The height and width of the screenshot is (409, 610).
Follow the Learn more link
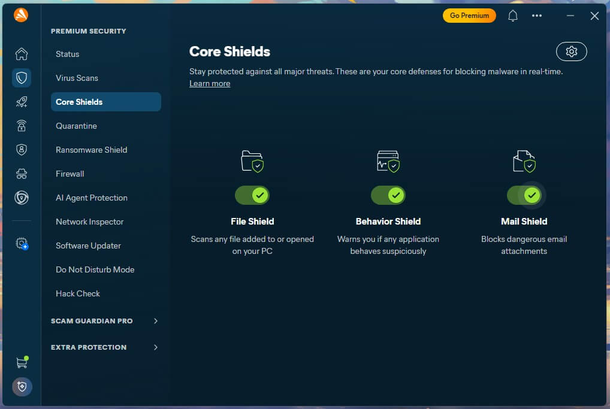pos(210,83)
